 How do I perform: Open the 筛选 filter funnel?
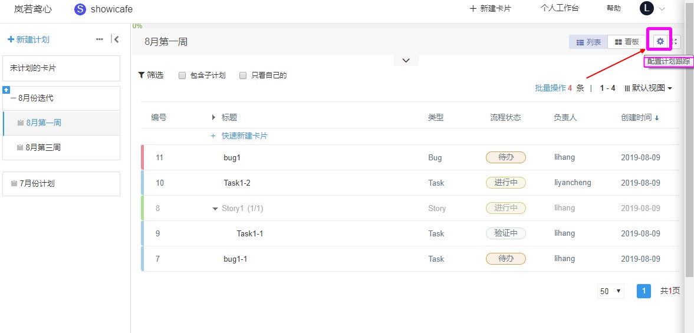(x=151, y=75)
